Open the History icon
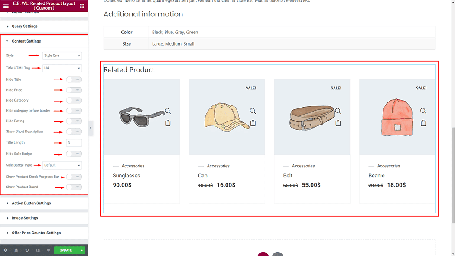 pyautogui.click(x=27, y=250)
